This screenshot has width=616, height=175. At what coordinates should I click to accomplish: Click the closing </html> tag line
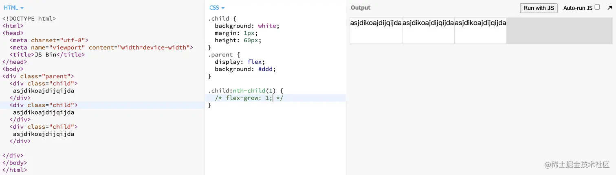(x=15, y=170)
